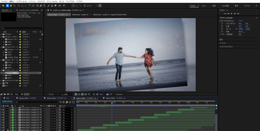Switch to the AEJuice Slides - マイメモリー v4 timeline tab
Viewport: 260px width, 131px height.
[x=116, y=98]
